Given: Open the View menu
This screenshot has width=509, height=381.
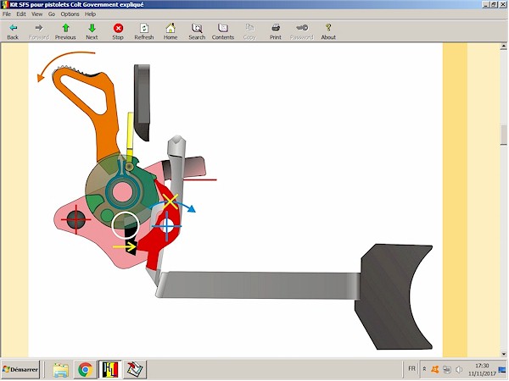Looking at the screenshot, I should (36, 14).
